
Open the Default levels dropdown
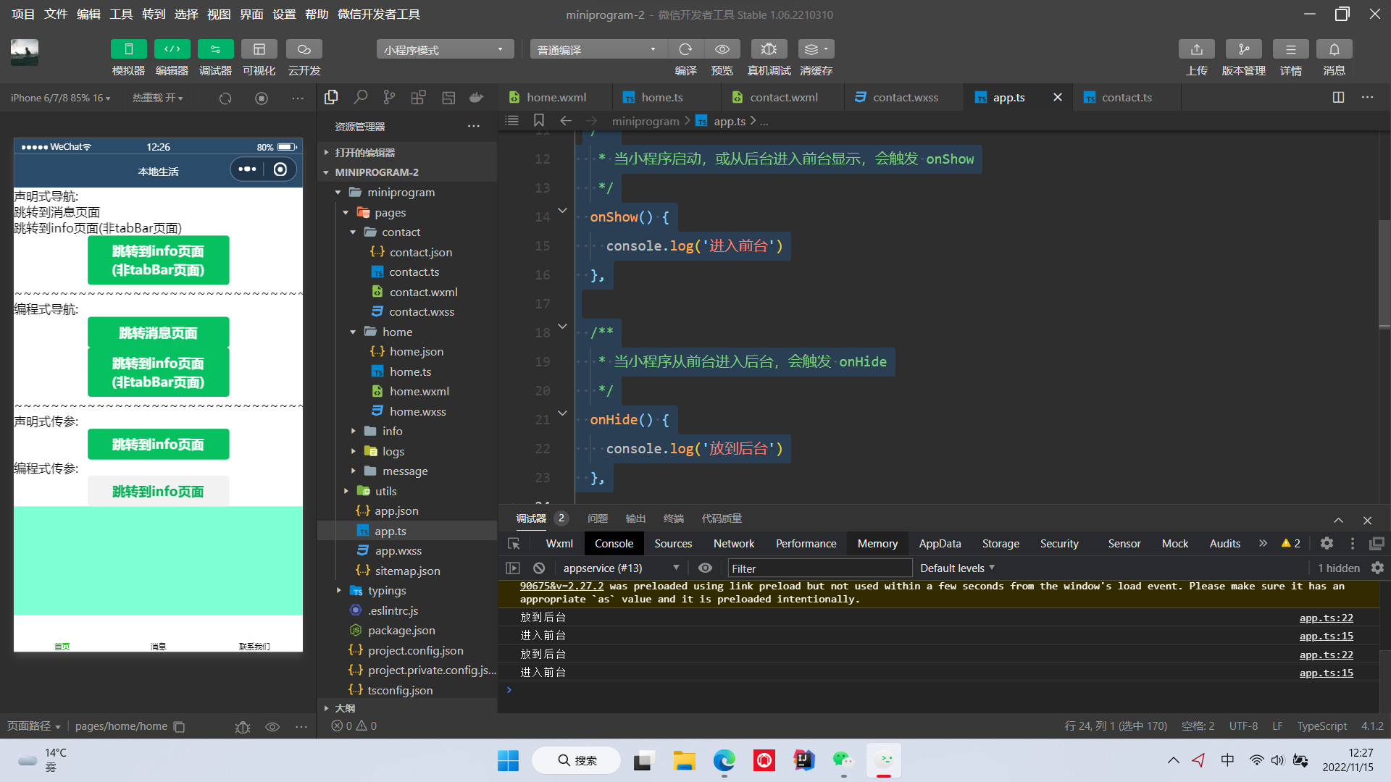[957, 568]
